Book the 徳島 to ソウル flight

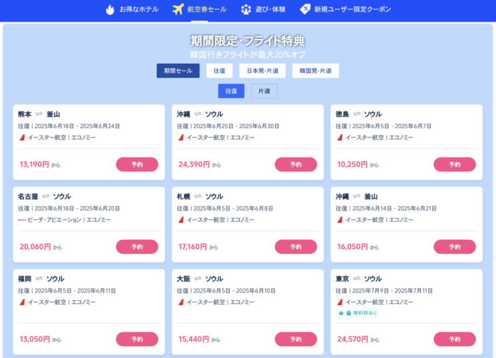454,164
